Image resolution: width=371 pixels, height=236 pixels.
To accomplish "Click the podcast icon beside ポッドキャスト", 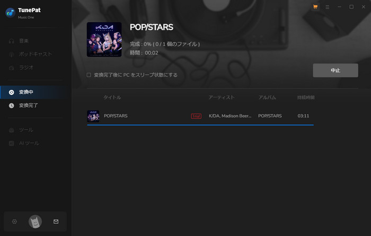I will point(11,55).
